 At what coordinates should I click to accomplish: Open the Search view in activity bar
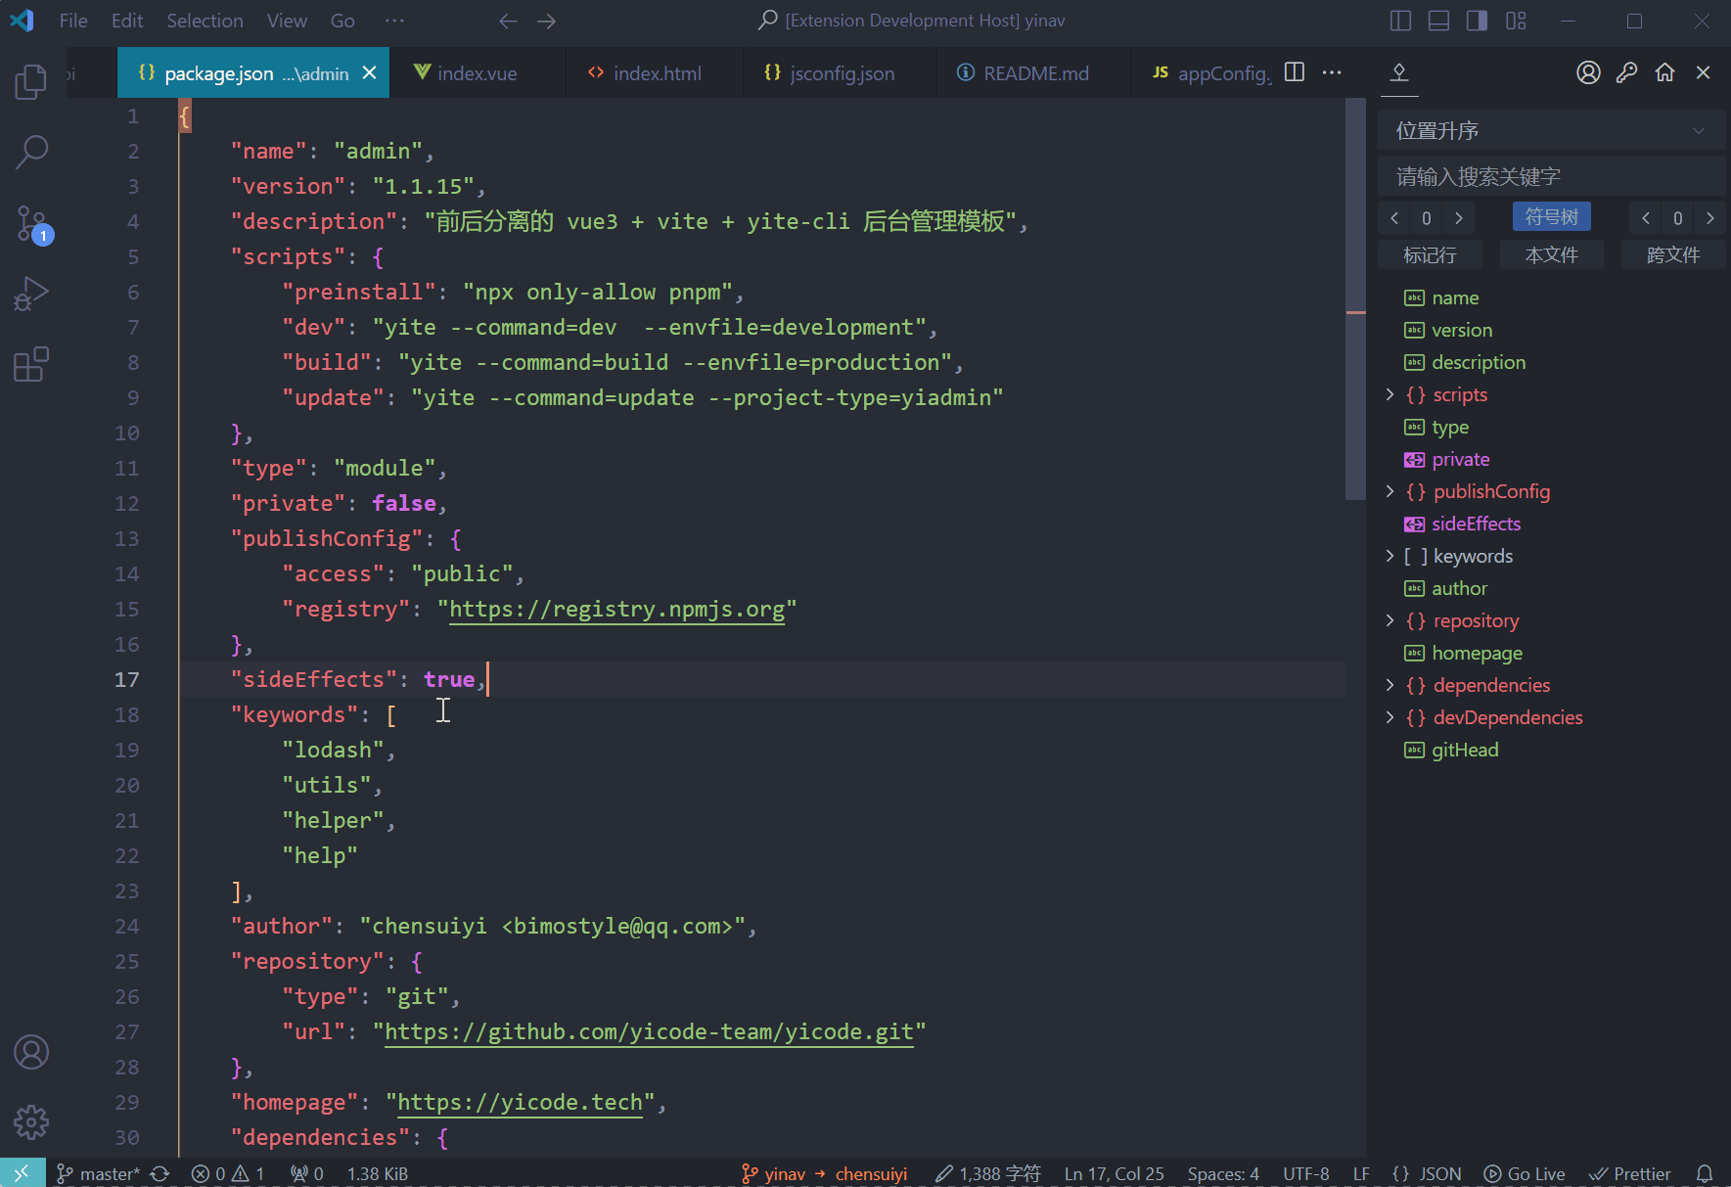pyautogui.click(x=31, y=153)
